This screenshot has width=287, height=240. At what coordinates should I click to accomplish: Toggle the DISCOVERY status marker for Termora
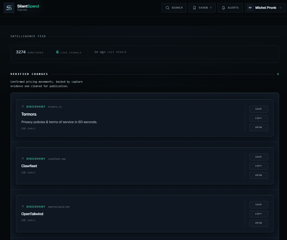coord(35,107)
